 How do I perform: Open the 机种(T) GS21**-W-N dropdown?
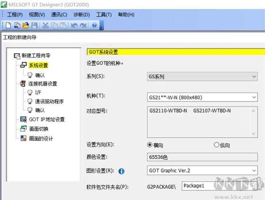202,97
